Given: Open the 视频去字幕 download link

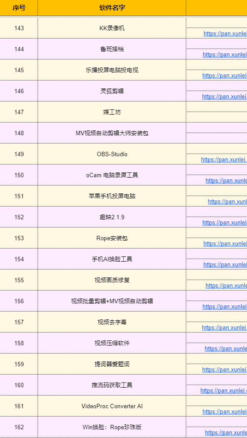Looking at the screenshot, I should point(224,327).
